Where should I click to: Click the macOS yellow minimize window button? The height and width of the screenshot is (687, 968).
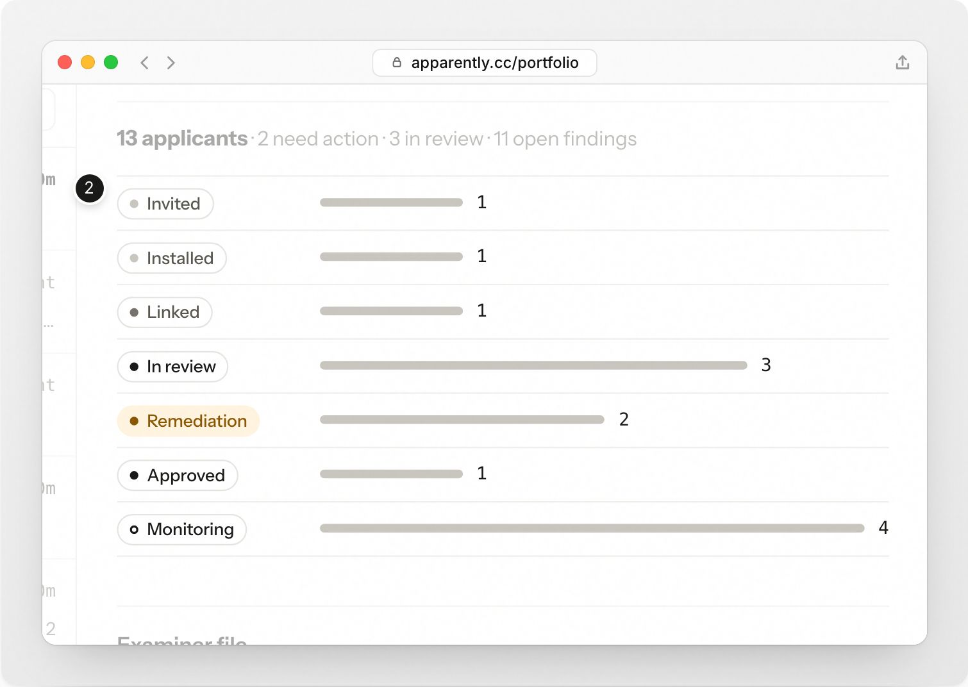[88, 62]
